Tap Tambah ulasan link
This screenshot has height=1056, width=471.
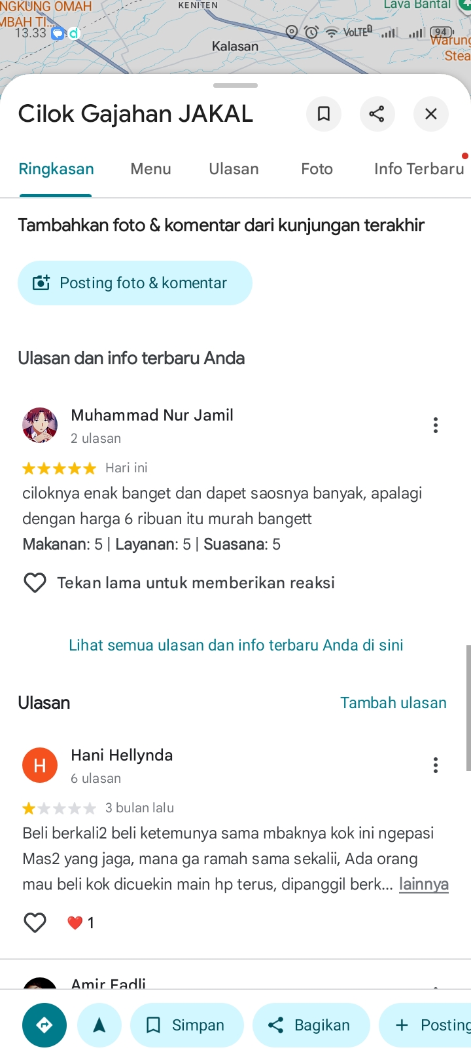click(x=393, y=703)
